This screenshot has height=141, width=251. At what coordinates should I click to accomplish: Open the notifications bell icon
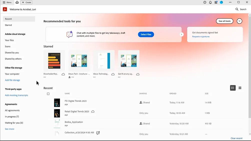pos(210,2)
